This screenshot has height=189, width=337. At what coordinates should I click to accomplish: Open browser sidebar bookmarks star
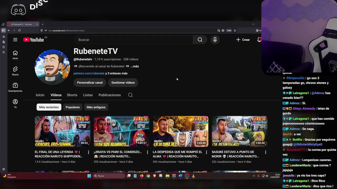tap(4, 52)
